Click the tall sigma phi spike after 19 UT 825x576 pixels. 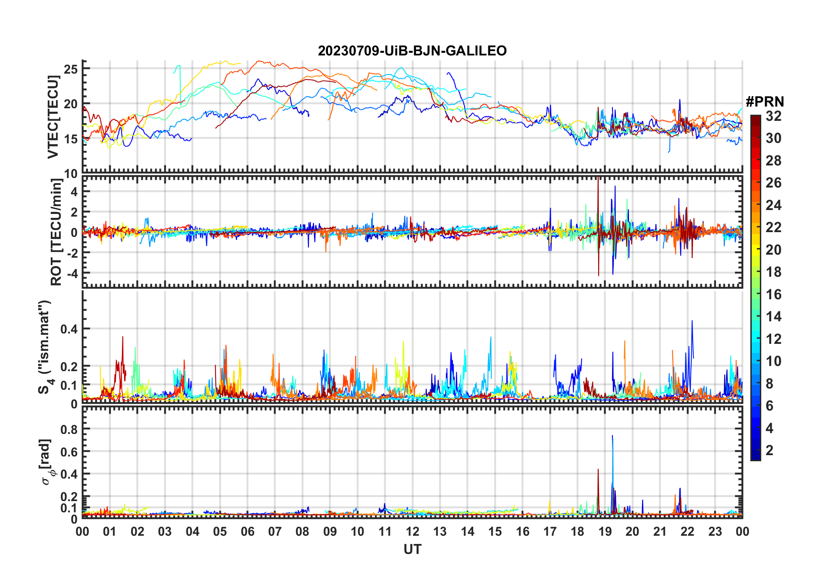pos(612,475)
